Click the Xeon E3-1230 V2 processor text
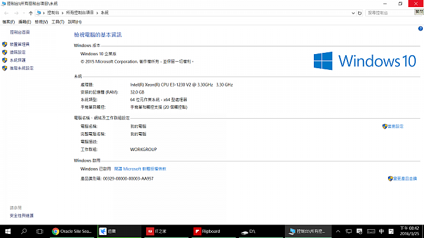 pos(181,85)
